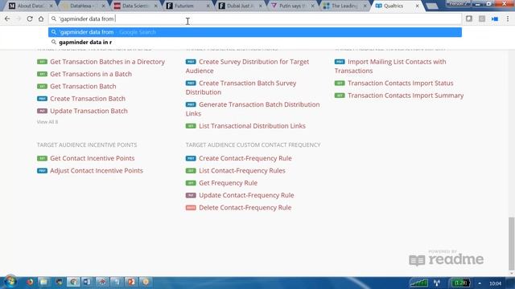Switch to the DataHexa tab
This screenshot has height=289, width=515.
[x=82, y=6]
